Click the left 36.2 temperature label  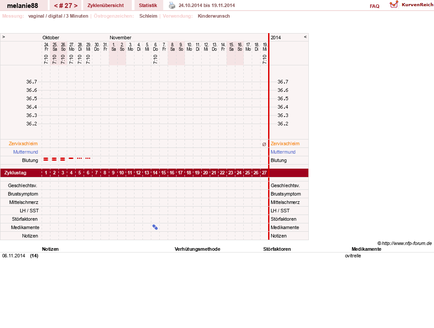31,124
